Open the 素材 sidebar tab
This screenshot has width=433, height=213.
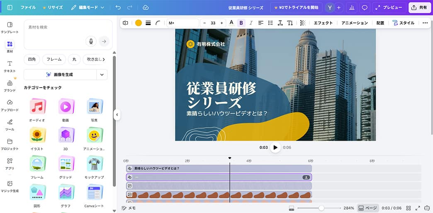pos(10,47)
